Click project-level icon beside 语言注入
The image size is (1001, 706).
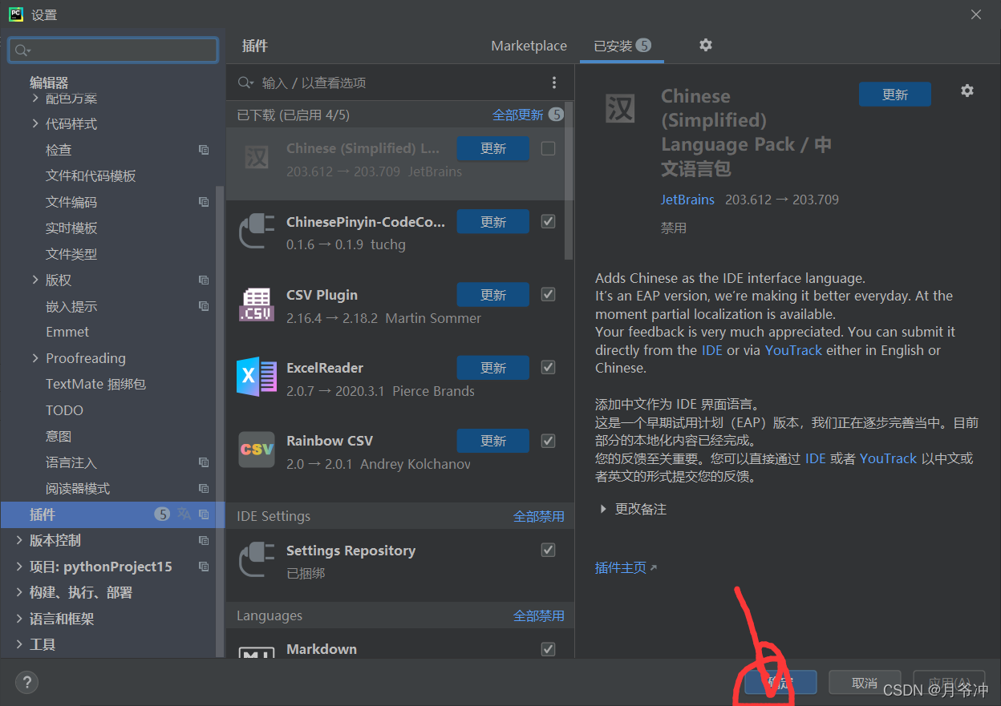[204, 462]
